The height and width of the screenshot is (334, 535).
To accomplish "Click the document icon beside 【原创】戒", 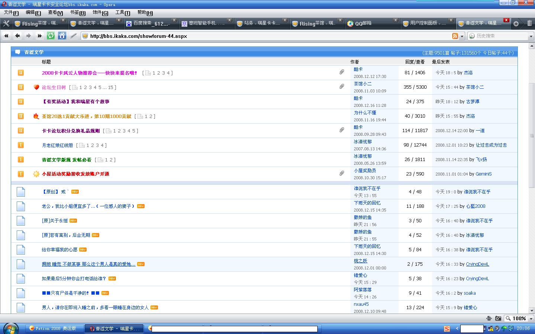I will click(x=21, y=192).
